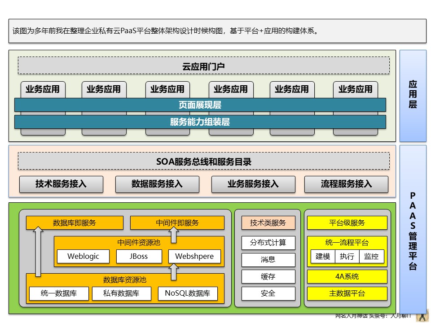
Task: Click the arrow below the Webshpere box
Action: point(174,270)
